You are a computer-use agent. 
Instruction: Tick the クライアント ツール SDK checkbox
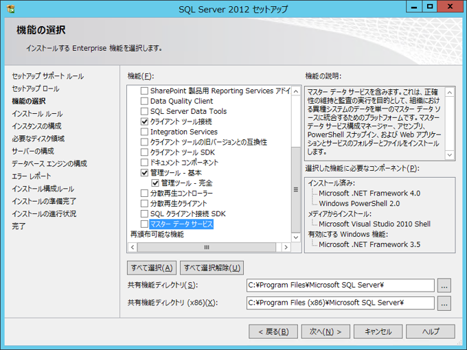pos(144,152)
